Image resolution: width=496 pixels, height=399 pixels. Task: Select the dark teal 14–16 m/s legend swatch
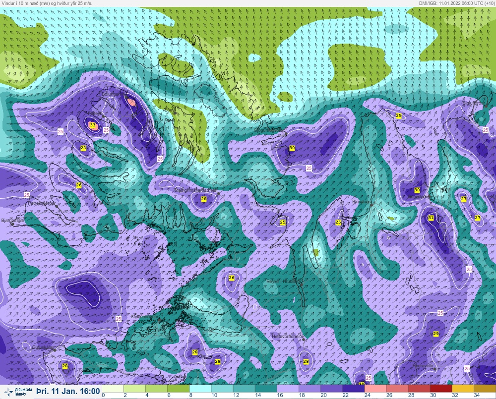[266, 388]
